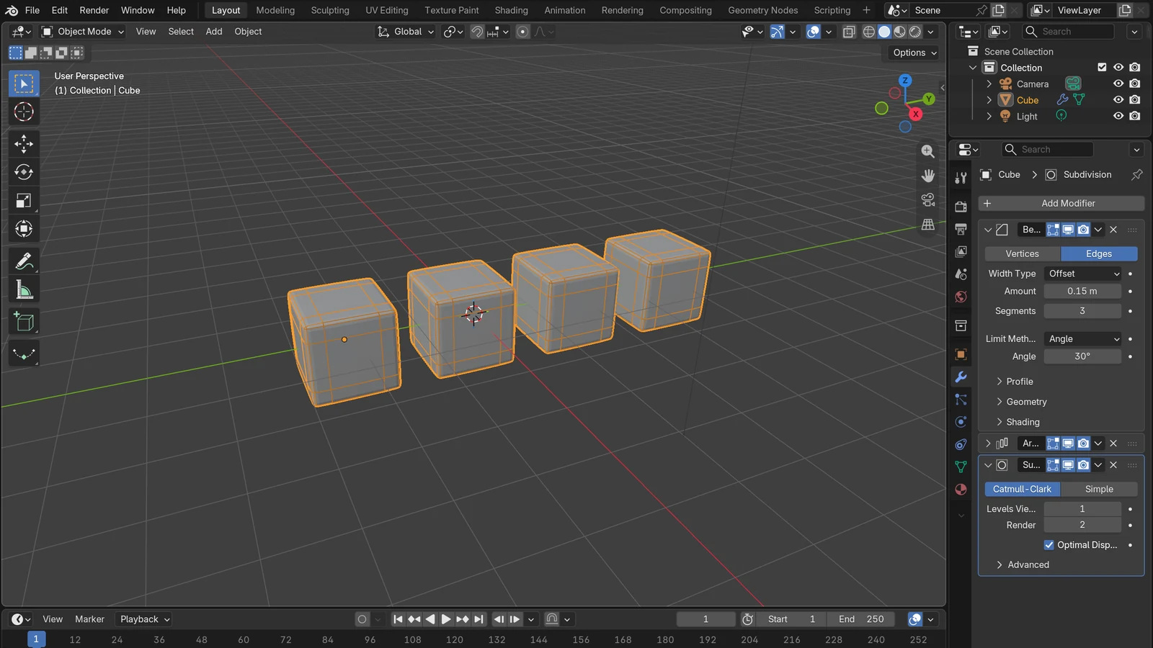Select the Annotate pencil tool

click(24, 261)
